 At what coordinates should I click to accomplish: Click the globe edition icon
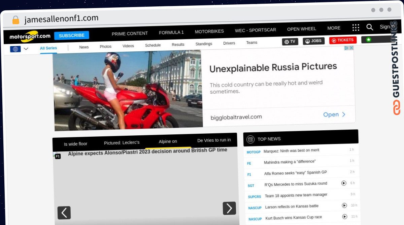15,49
